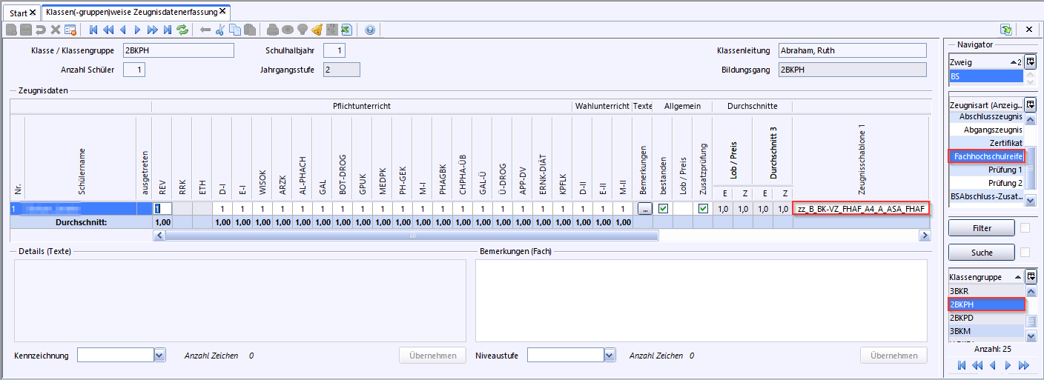Open the Kennzeichnung dropdown
Image resolution: width=1044 pixels, height=380 pixels.
coord(159,356)
